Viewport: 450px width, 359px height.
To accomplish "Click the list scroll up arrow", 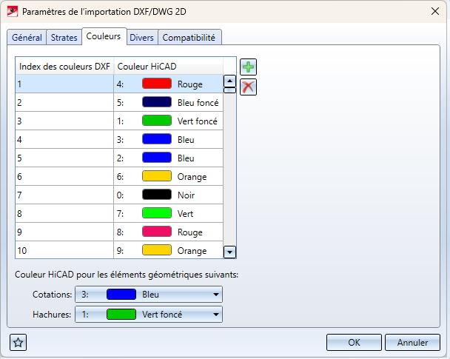I will [x=229, y=81].
